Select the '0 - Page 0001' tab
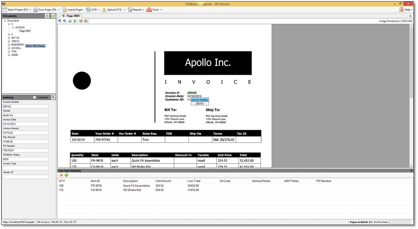This screenshot has width=418, height=229. [x=71, y=16]
